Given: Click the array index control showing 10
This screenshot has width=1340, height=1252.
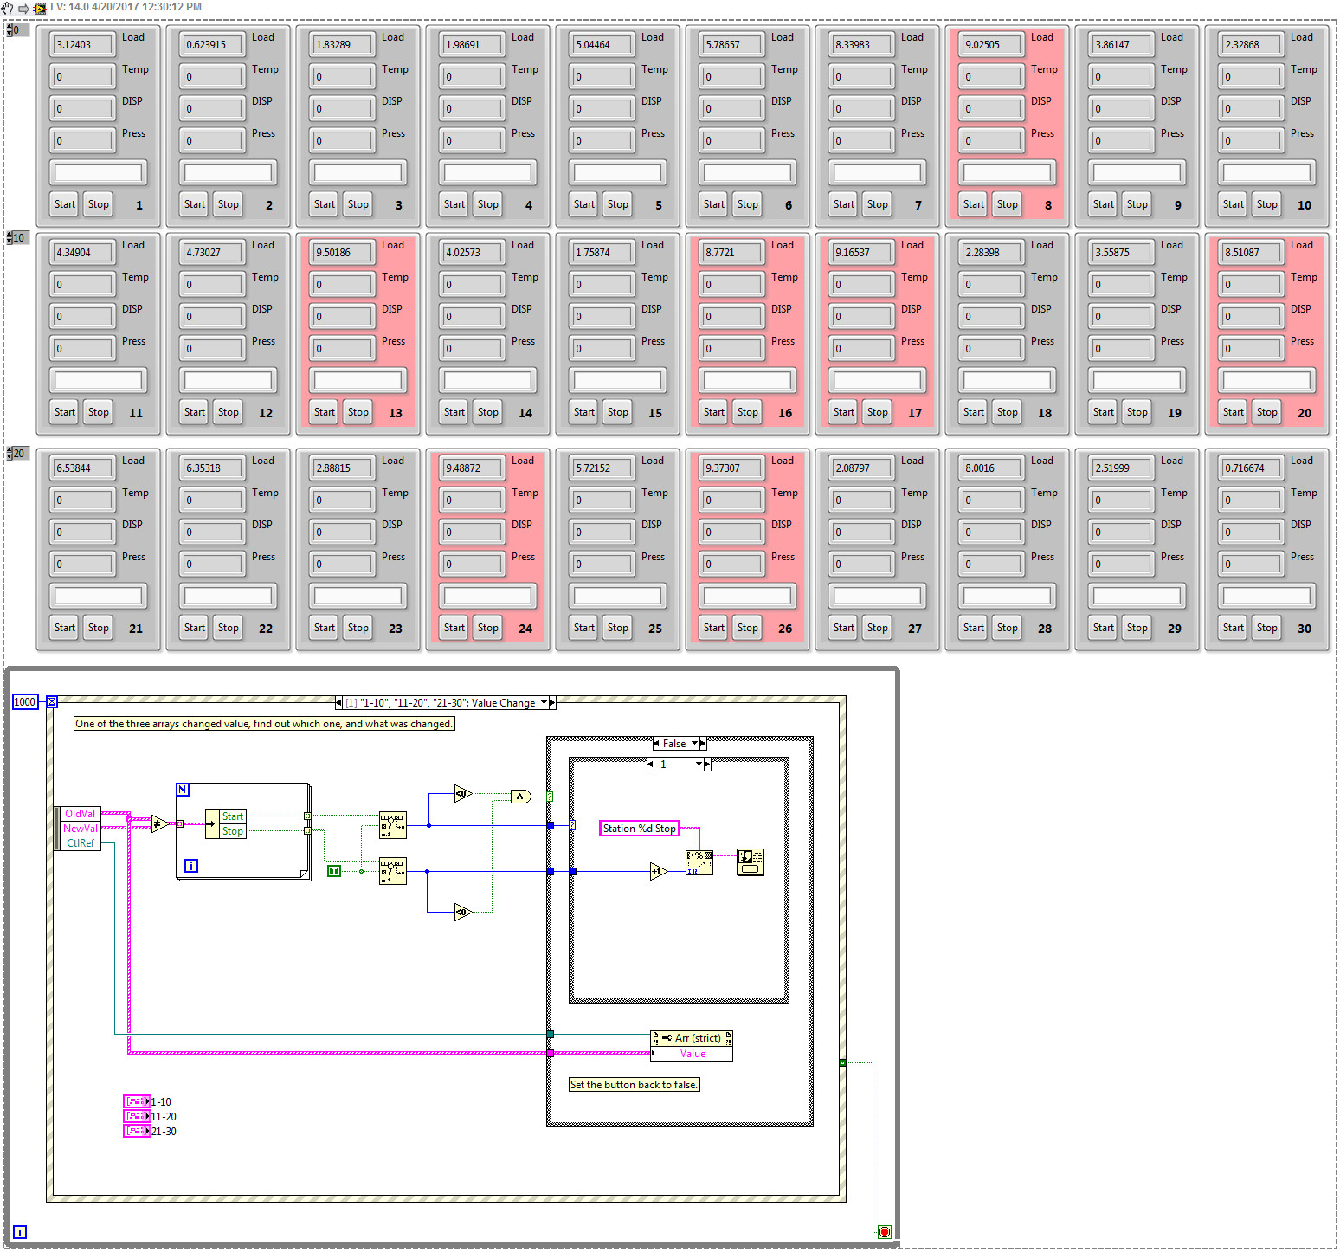Looking at the screenshot, I should tap(17, 237).
